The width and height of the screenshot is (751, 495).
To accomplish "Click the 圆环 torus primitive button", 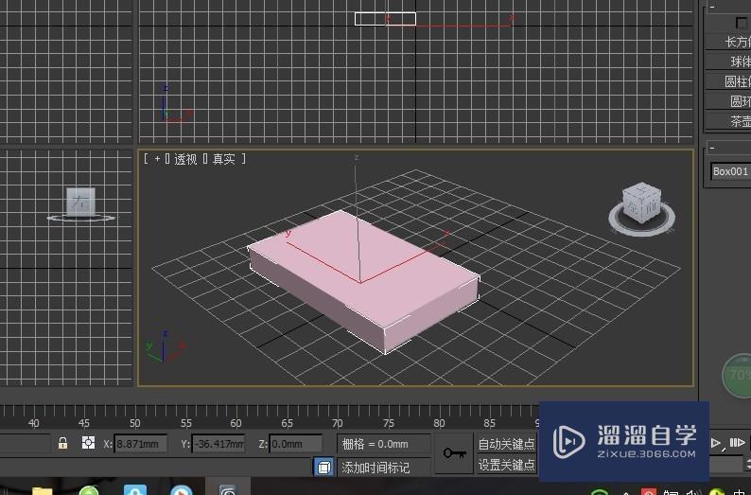I will click(x=728, y=101).
